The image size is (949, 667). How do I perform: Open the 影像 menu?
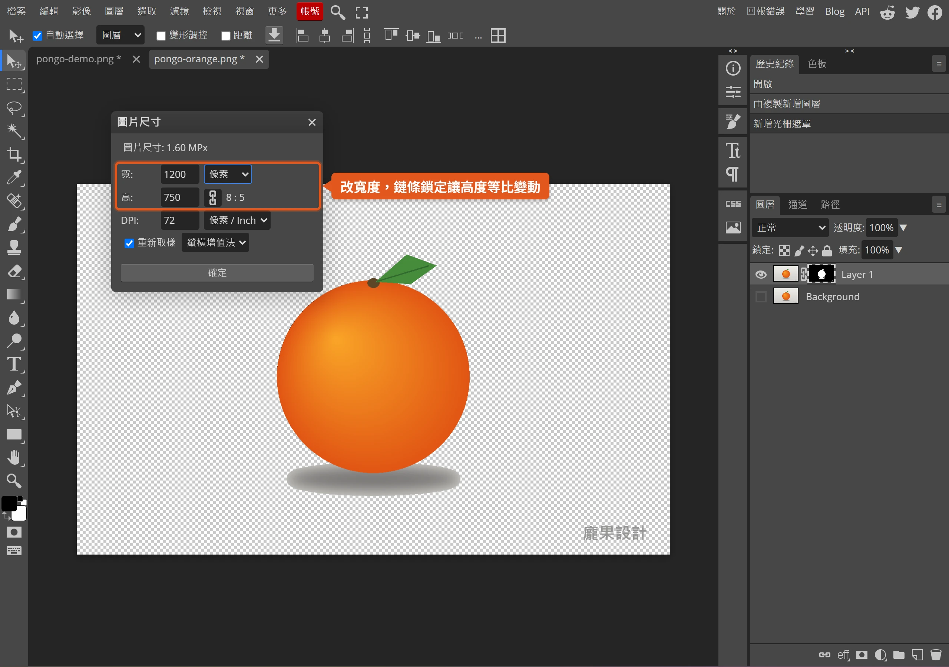click(x=82, y=11)
